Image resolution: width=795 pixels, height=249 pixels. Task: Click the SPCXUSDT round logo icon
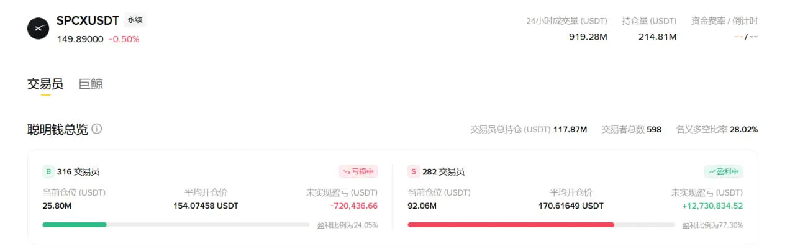click(x=39, y=29)
